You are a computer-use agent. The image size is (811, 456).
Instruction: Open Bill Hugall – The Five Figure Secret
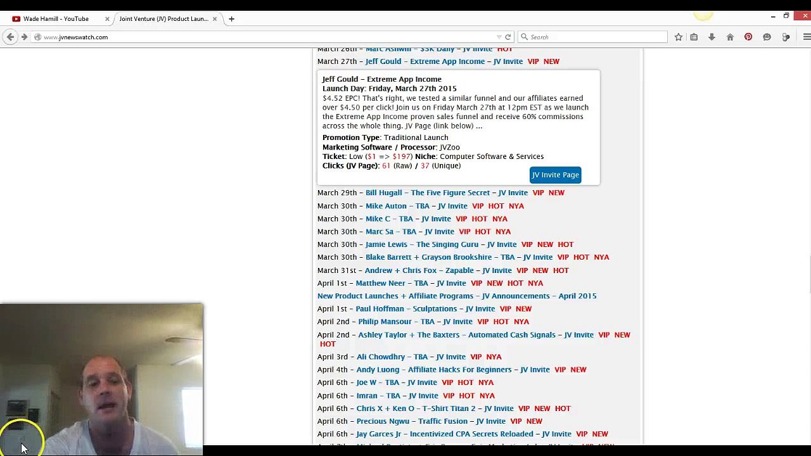[x=428, y=193]
